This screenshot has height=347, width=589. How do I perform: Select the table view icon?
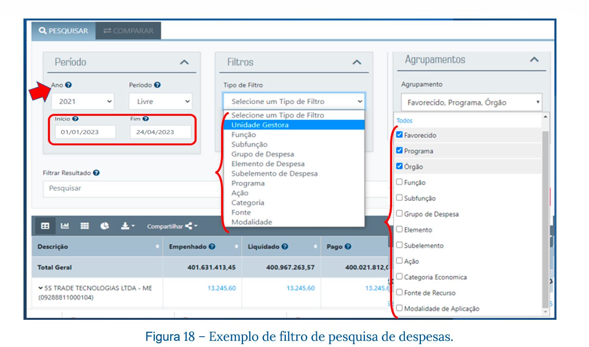(45, 226)
